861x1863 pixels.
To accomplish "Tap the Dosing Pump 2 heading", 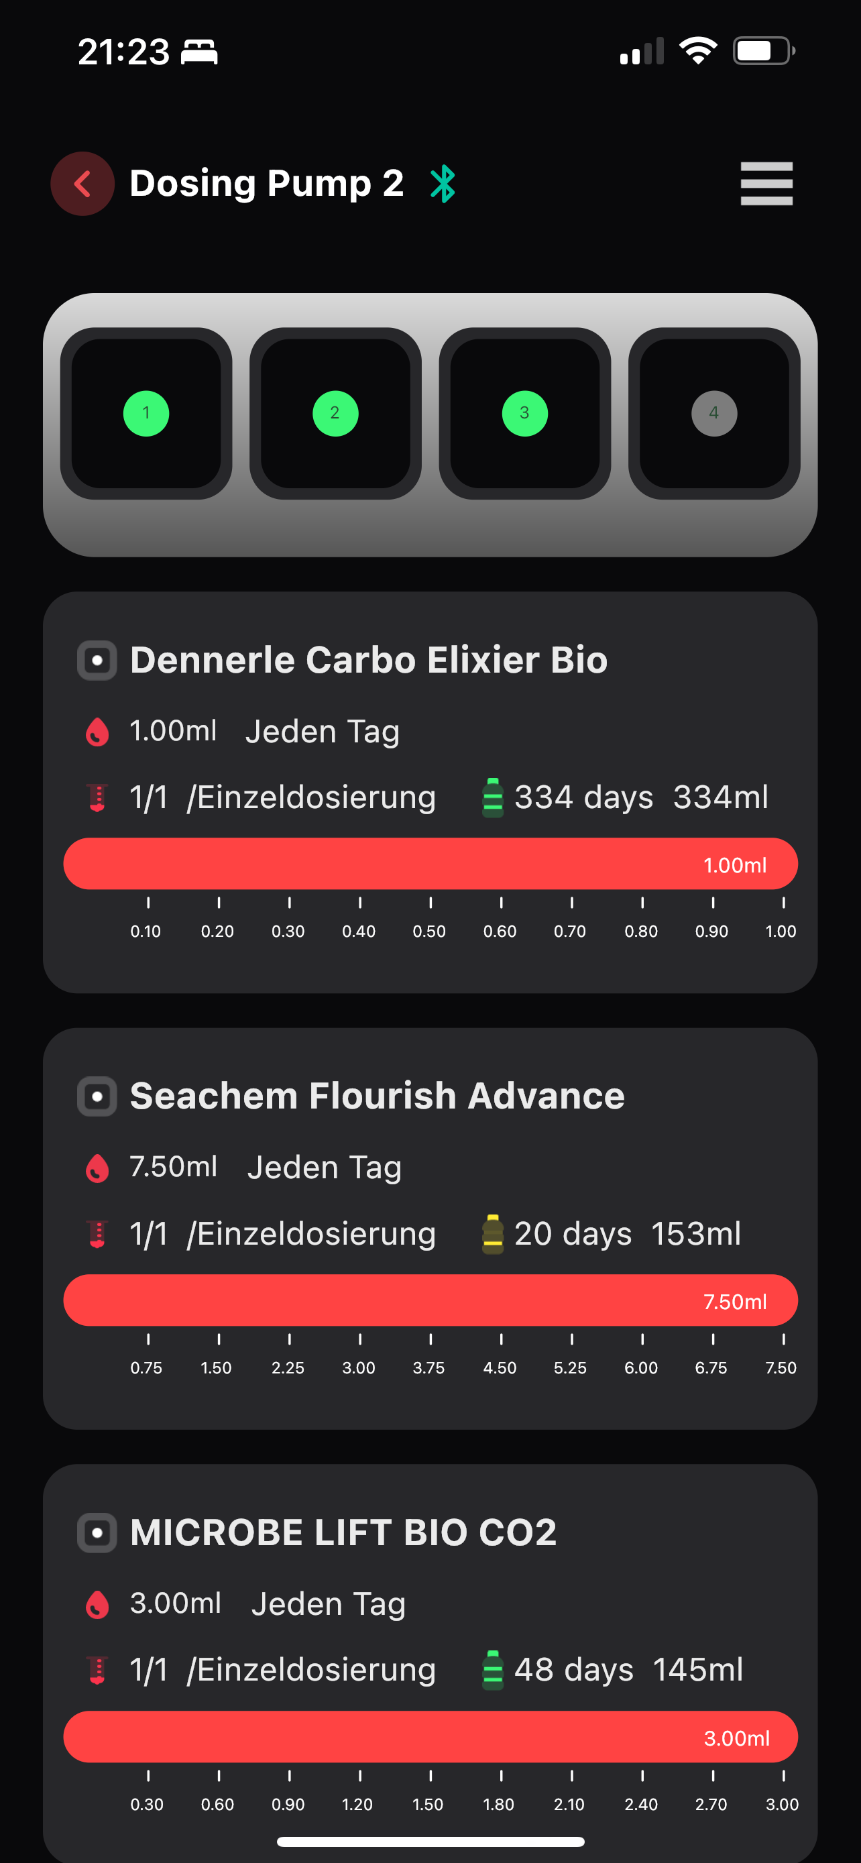I will [x=267, y=184].
